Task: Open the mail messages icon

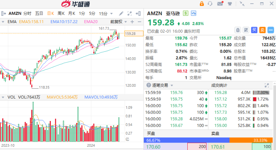Action: [x=220, y=4]
